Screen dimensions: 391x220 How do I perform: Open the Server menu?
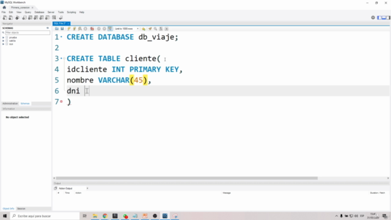click(51, 12)
